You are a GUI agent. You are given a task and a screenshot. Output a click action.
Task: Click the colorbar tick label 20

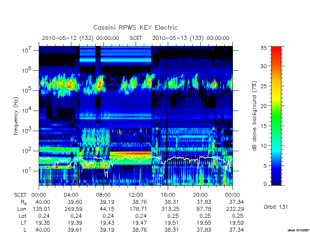pos(264,106)
